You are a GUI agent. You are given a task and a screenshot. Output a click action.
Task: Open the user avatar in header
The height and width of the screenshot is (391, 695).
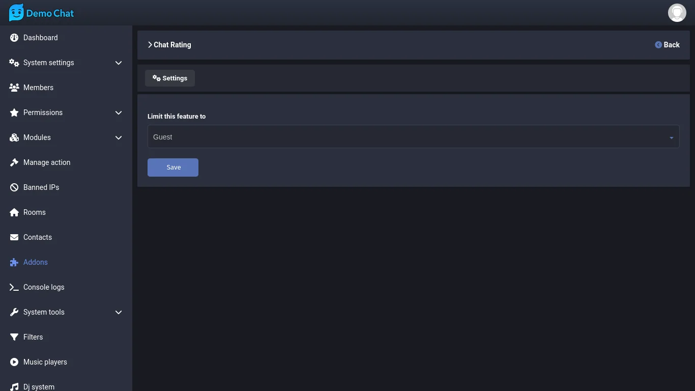677,13
